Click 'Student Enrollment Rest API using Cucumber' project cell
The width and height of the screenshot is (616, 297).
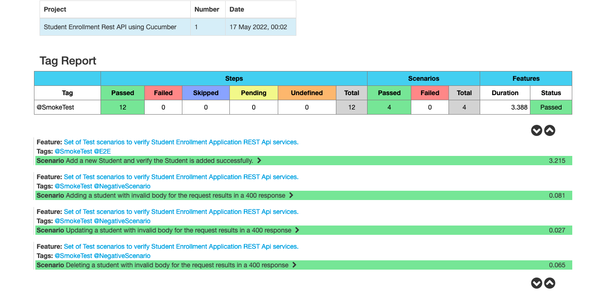tap(115, 27)
